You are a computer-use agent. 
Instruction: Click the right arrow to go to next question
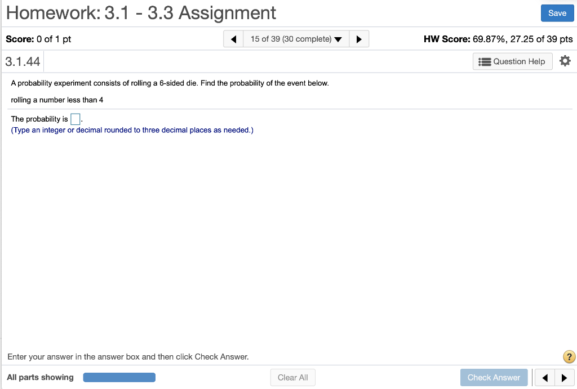click(359, 39)
